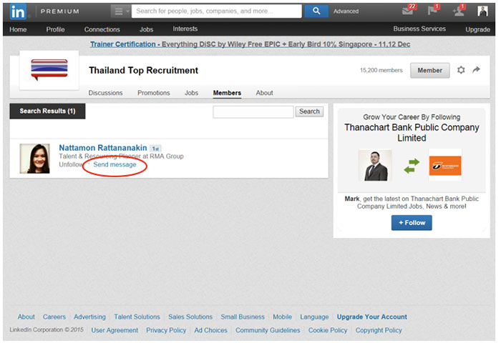The image size is (501, 343).
Task: Click the Thanachart Bank orange logo
Action: tap(444, 166)
